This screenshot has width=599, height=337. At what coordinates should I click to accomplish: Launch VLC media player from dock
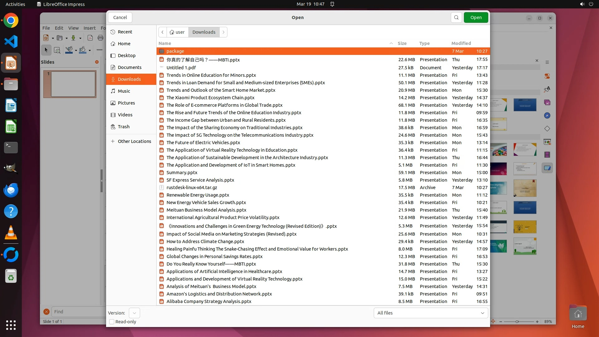11,233
